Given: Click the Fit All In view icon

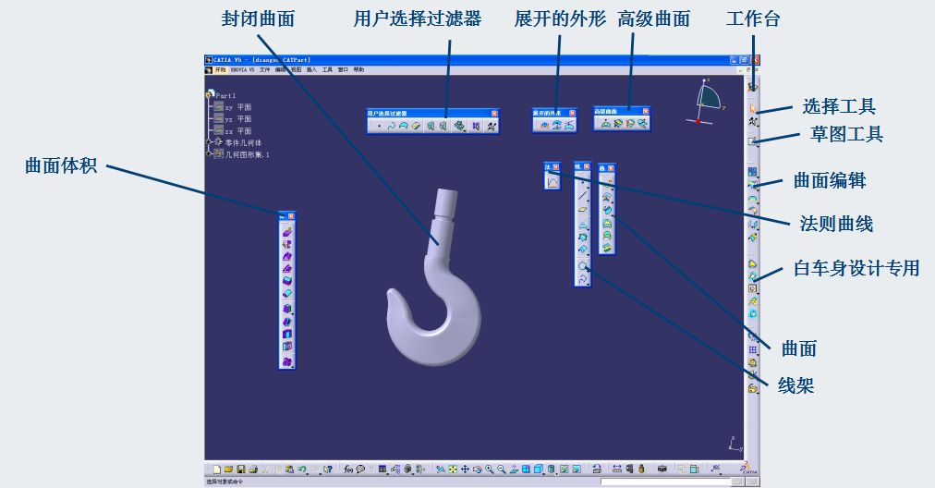Looking at the screenshot, I should point(453,470).
